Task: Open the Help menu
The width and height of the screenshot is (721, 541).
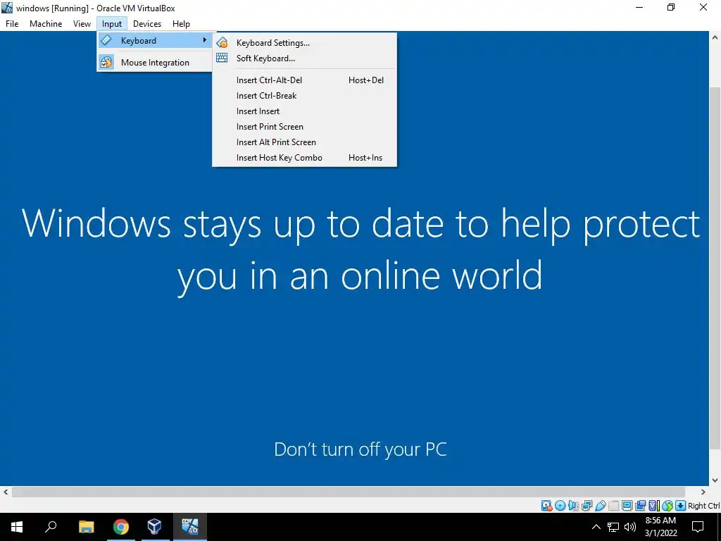Action: (x=181, y=23)
